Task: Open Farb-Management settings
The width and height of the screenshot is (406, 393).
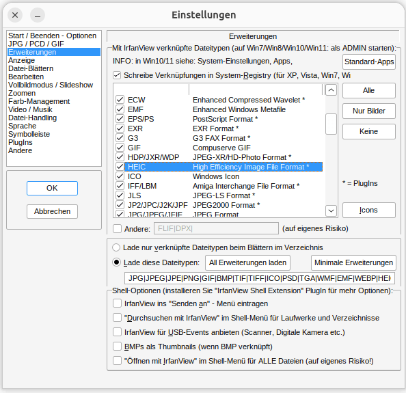Action: [39, 101]
